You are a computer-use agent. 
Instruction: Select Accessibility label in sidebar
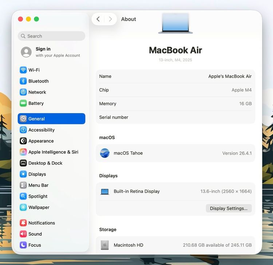tap(41, 130)
